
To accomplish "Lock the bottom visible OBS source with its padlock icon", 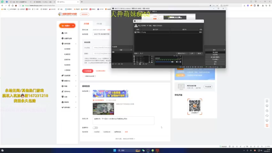I will click(152, 62).
